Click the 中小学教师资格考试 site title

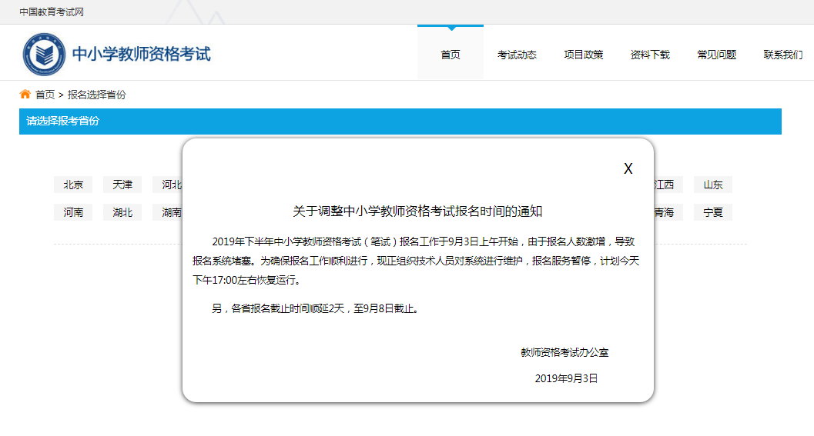(141, 54)
